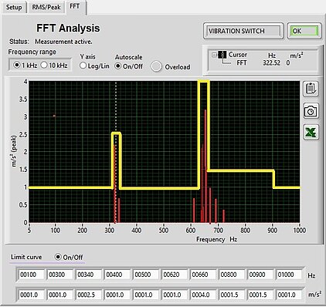Edit the 00340 Hz limit field
The height and width of the screenshot is (307, 326).
click(x=88, y=275)
